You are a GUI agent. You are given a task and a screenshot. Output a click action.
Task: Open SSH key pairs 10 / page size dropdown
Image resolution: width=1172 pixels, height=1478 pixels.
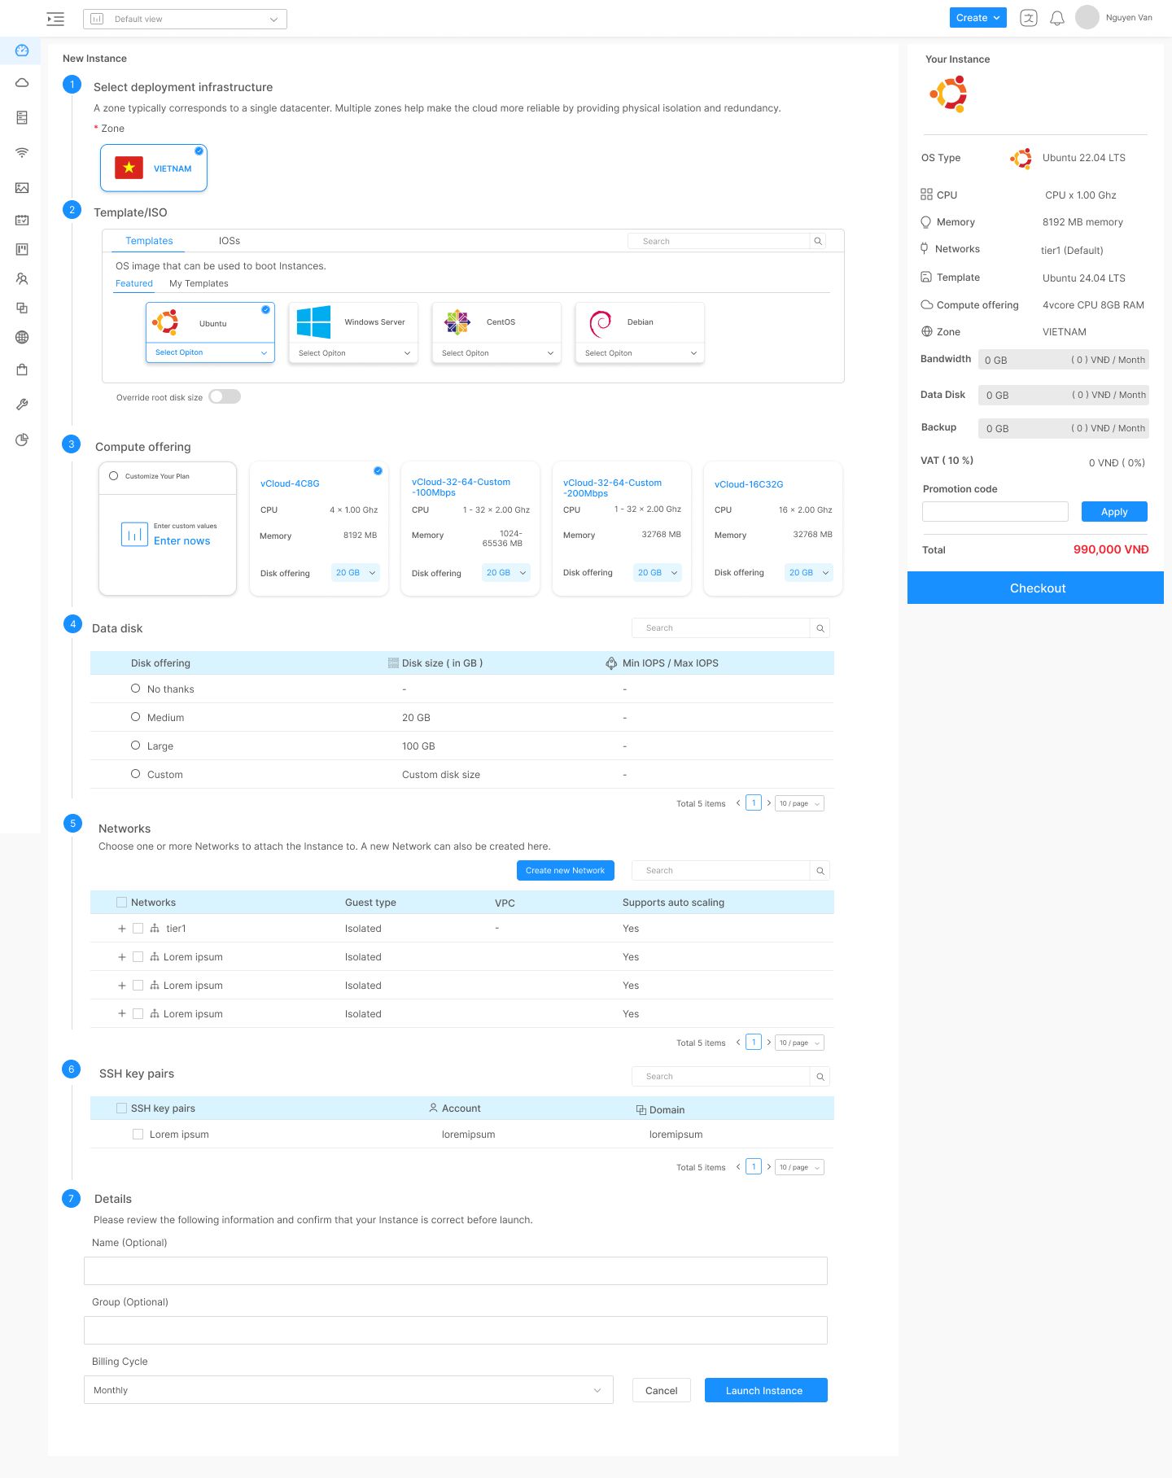(800, 1167)
